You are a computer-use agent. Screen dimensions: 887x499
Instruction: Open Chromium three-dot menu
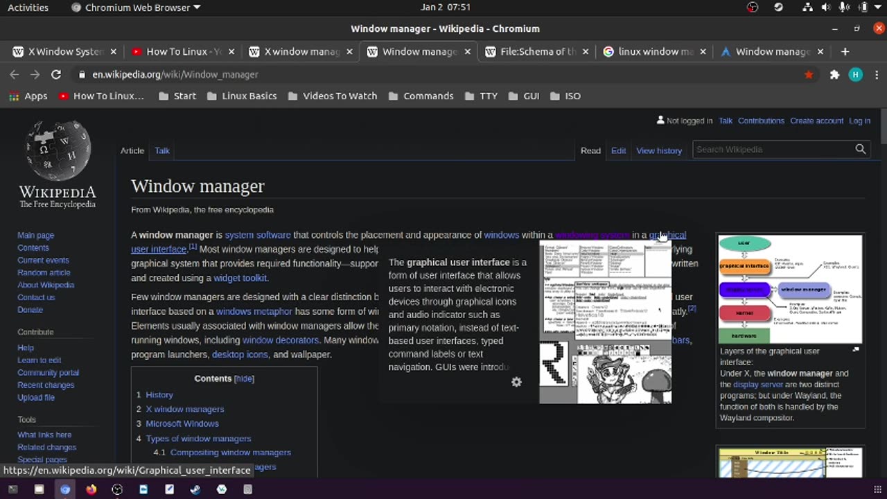coord(876,74)
